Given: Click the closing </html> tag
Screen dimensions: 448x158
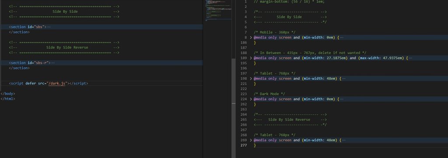Looking at the screenshot, I should 8,99.
